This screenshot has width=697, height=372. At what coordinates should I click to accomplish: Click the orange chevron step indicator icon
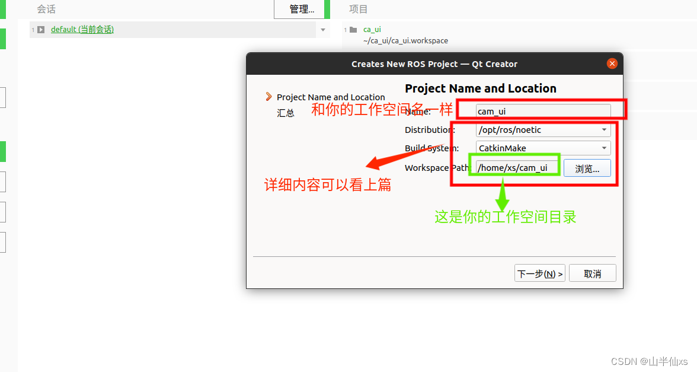pos(268,97)
